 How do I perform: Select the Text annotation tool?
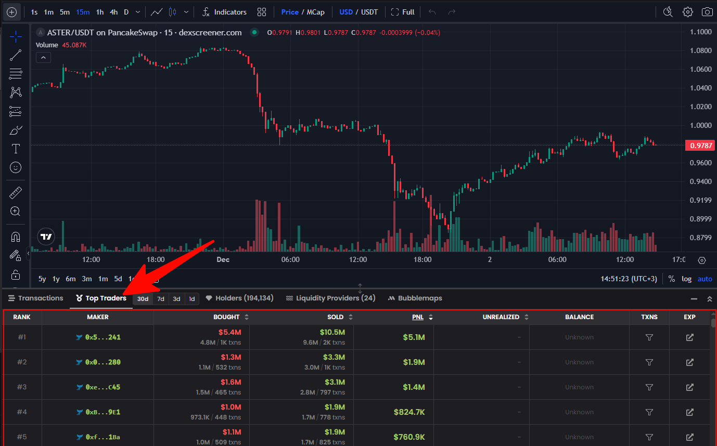[16, 149]
